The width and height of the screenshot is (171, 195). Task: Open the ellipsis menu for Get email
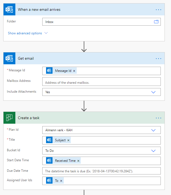pyautogui.click(x=158, y=58)
